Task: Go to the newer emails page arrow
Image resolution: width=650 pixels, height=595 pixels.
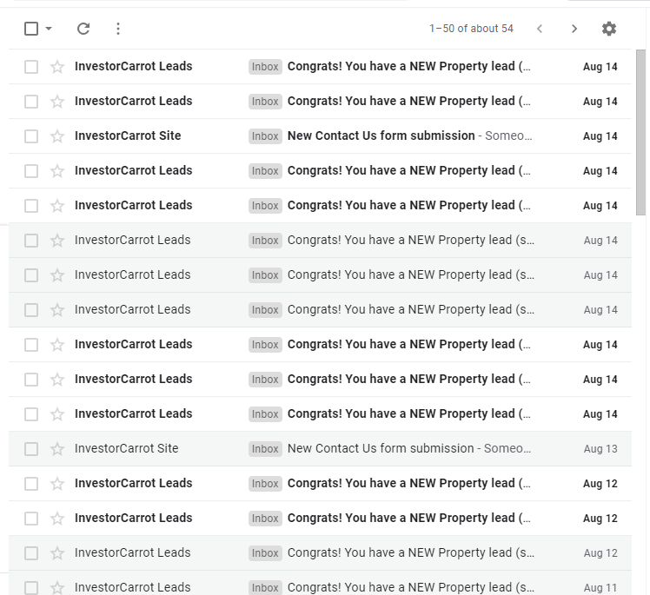Action: click(540, 29)
